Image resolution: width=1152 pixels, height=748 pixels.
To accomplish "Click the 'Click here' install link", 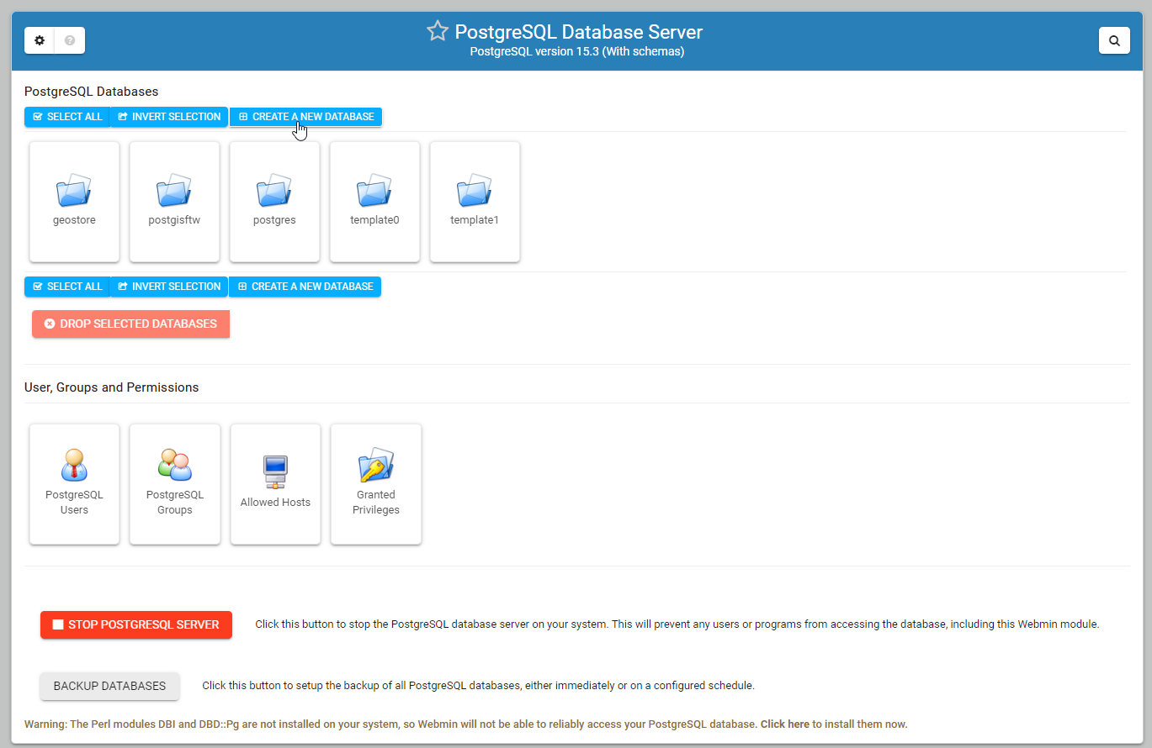I will click(x=784, y=724).
